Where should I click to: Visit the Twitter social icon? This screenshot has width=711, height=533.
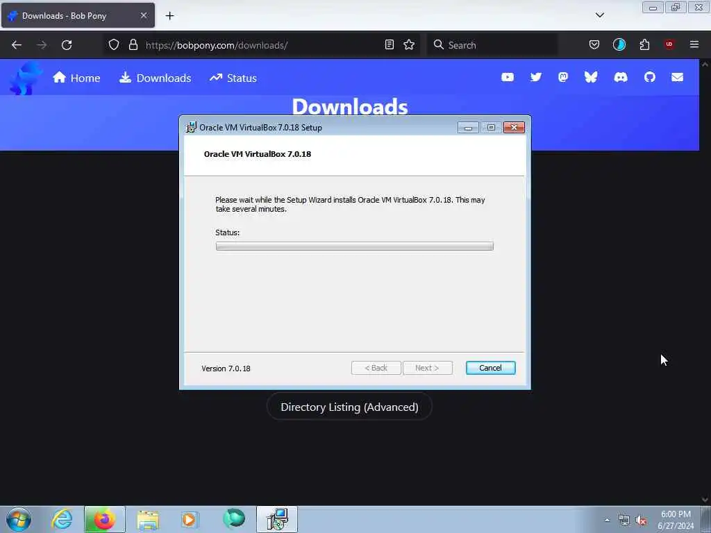coord(535,77)
